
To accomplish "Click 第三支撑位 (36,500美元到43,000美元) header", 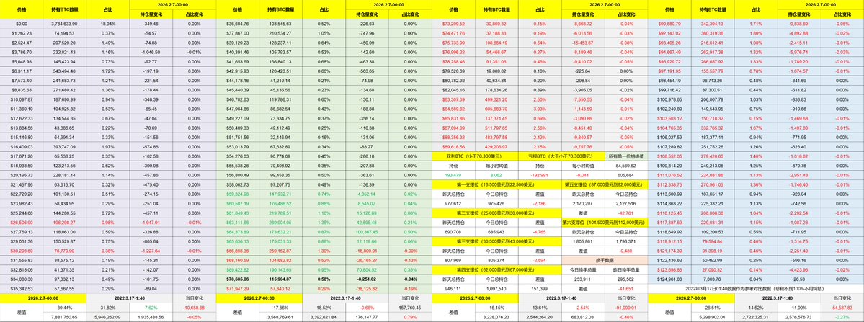I will point(496,241).
